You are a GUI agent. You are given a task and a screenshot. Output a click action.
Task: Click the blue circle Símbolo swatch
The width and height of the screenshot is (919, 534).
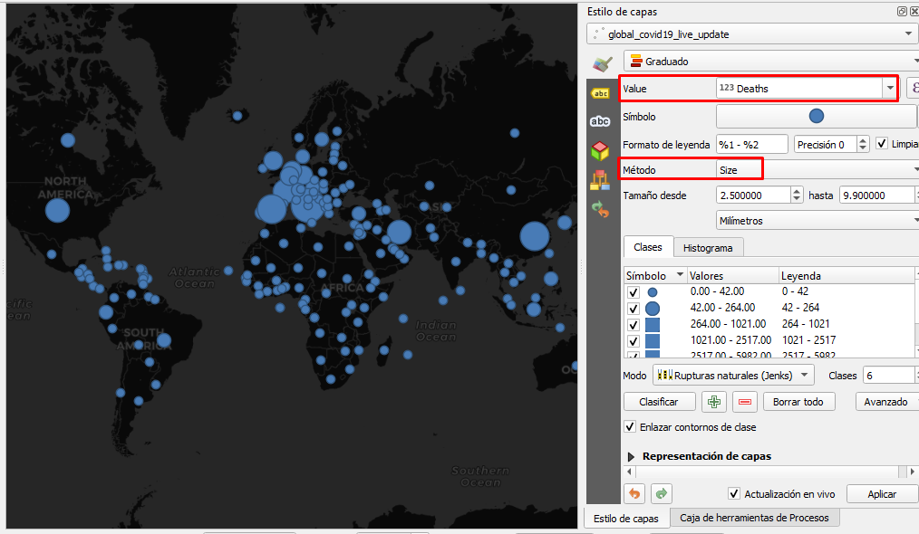[815, 116]
